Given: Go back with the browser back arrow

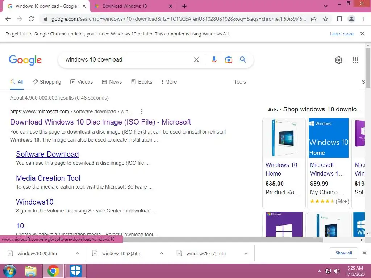Looking at the screenshot, I should (8, 19).
